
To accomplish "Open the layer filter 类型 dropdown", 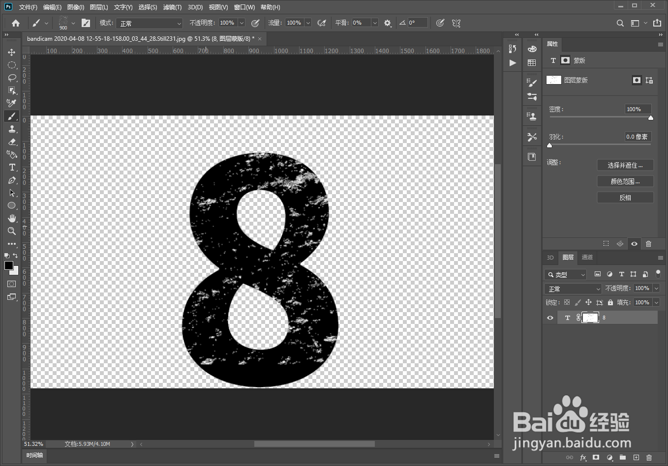I will click(x=566, y=274).
